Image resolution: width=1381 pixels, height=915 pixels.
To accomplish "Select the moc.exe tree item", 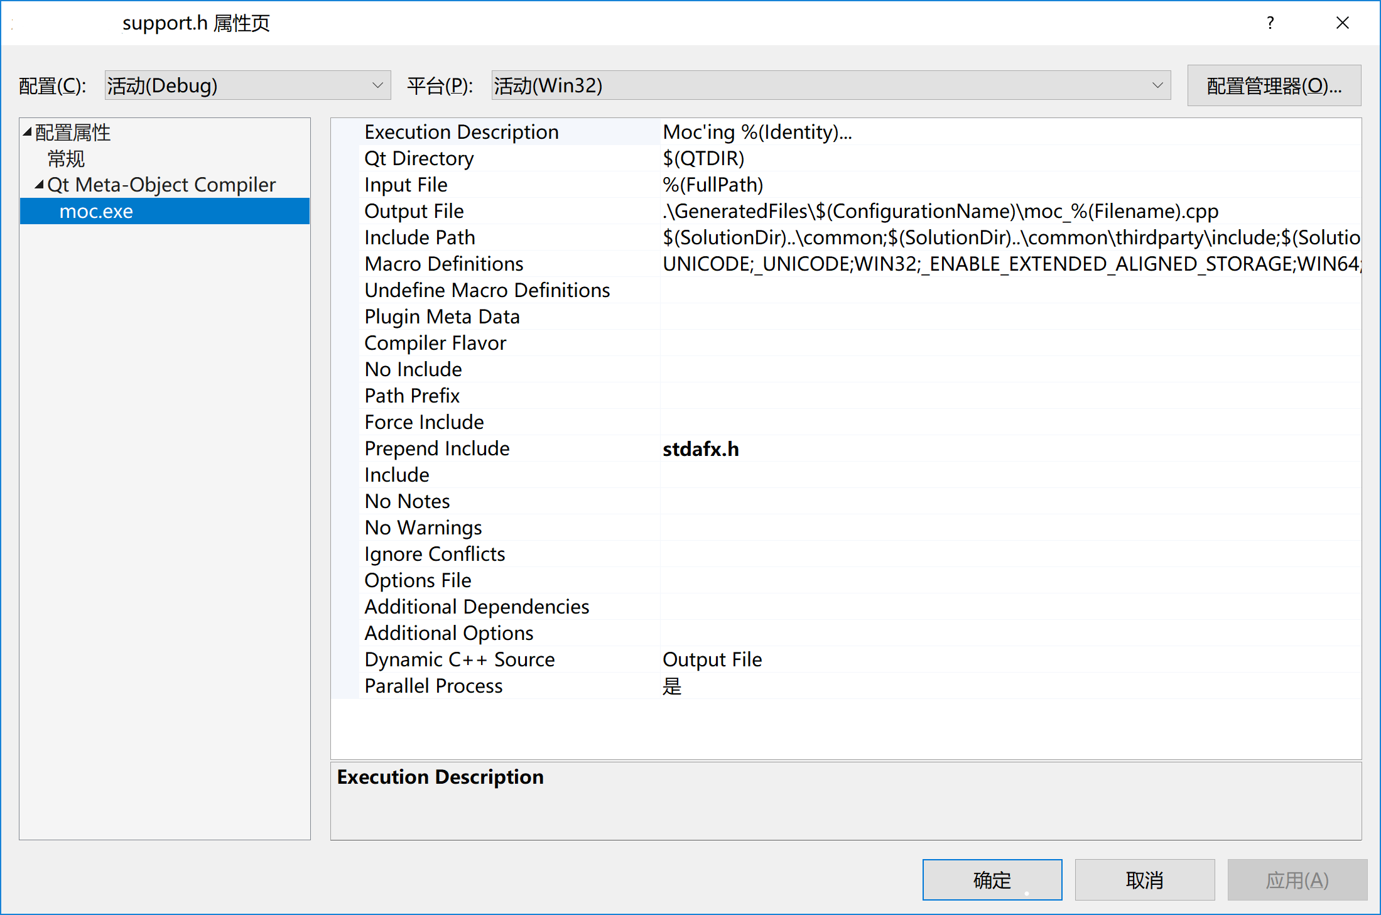I will pyautogui.click(x=97, y=211).
